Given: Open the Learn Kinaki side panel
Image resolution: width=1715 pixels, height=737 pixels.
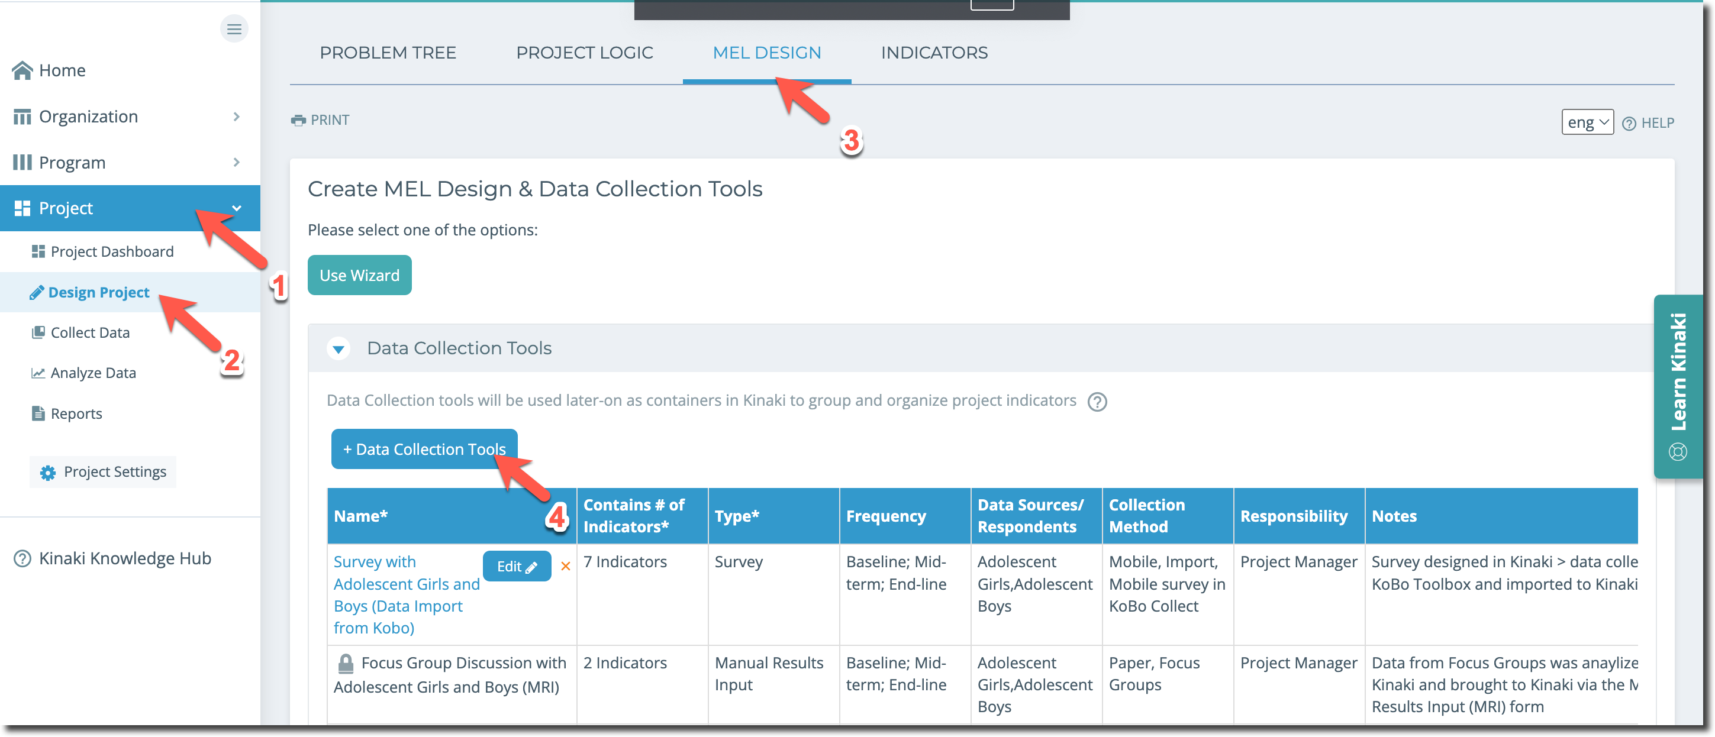Looking at the screenshot, I should [x=1678, y=386].
